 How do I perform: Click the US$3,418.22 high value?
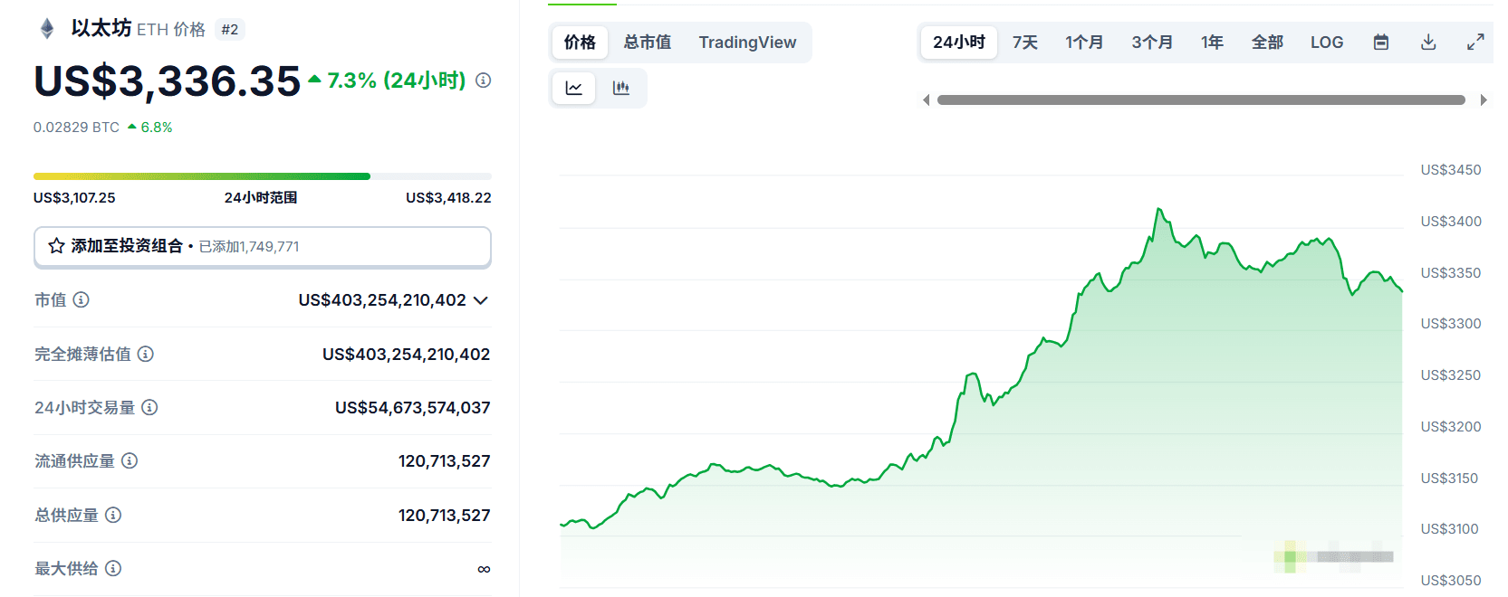coord(448,198)
